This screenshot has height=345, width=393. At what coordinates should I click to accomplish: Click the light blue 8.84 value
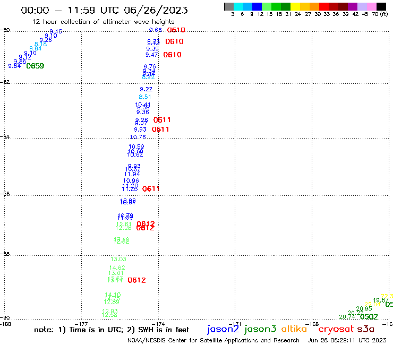(x=36, y=49)
